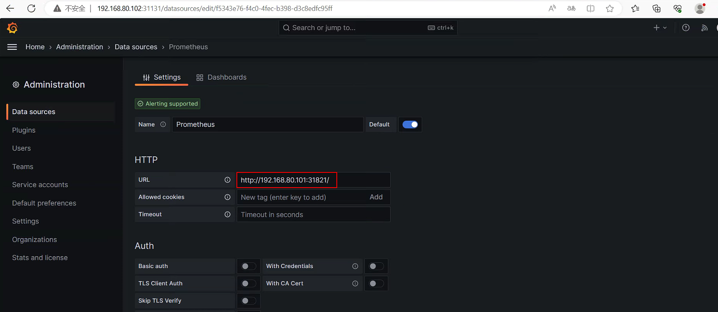Screen dimensions: 718x312
Task: Click With CA Cert info icon
Action: [355, 283]
